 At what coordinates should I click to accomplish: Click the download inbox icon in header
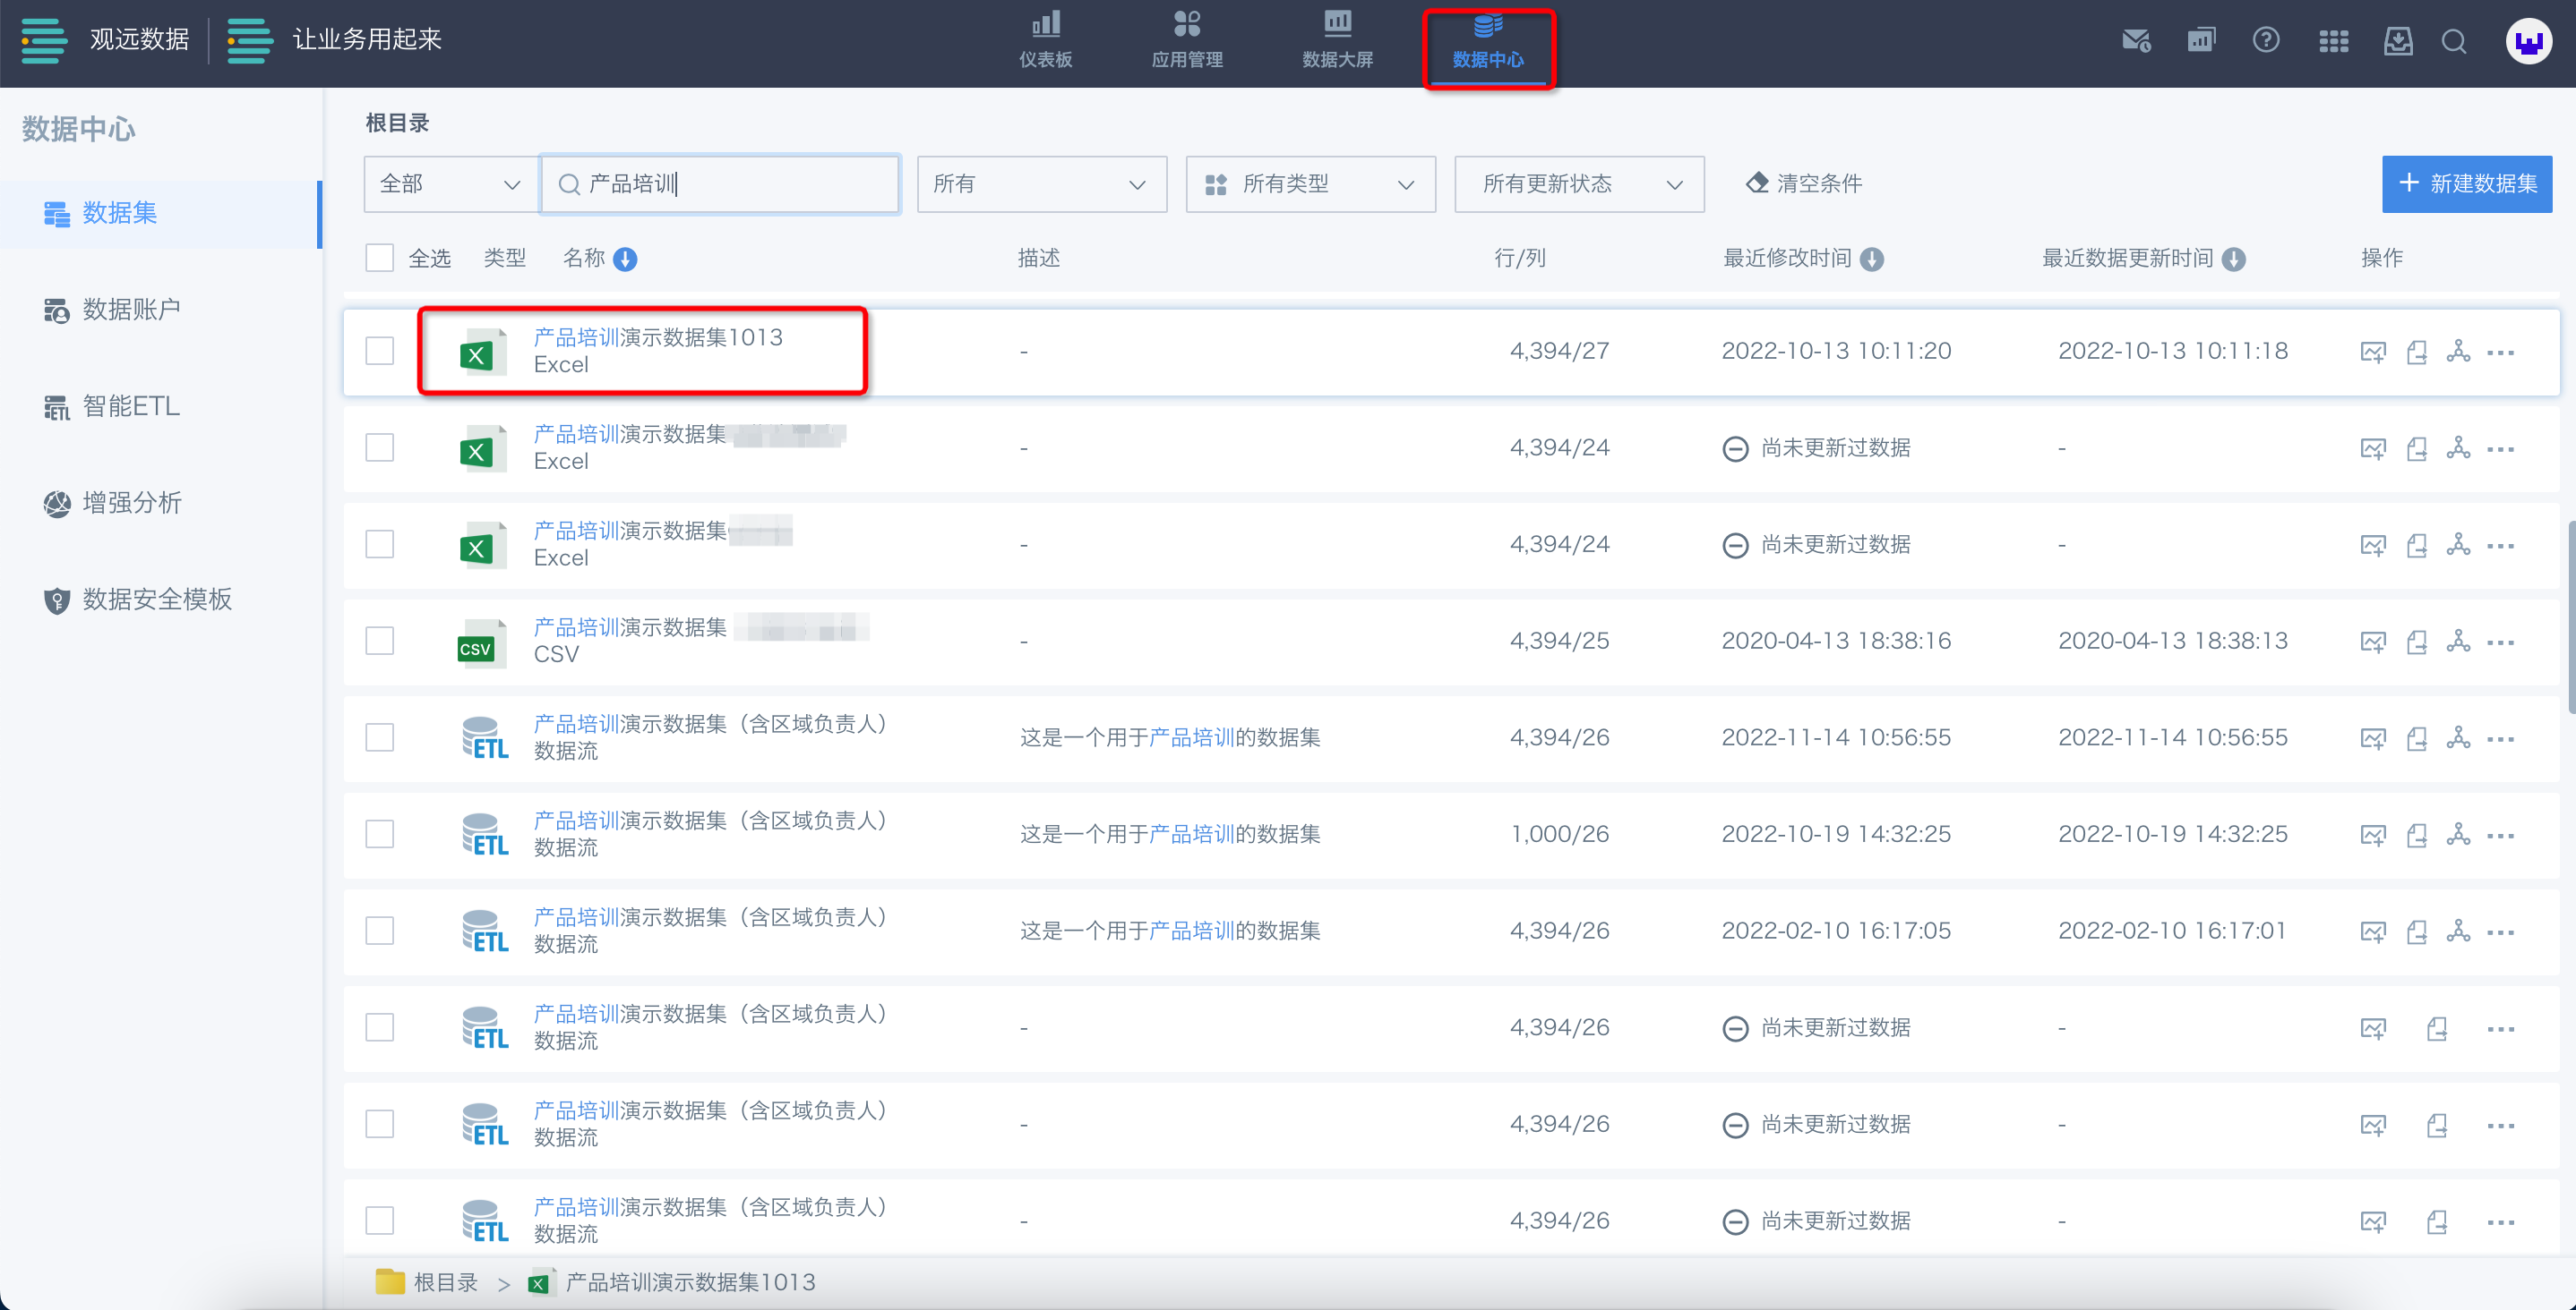2398,41
